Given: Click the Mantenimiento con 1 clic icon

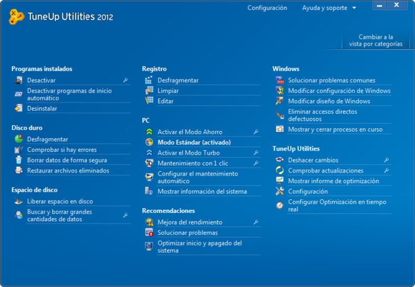Looking at the screenshot, I should coord(149,163).
